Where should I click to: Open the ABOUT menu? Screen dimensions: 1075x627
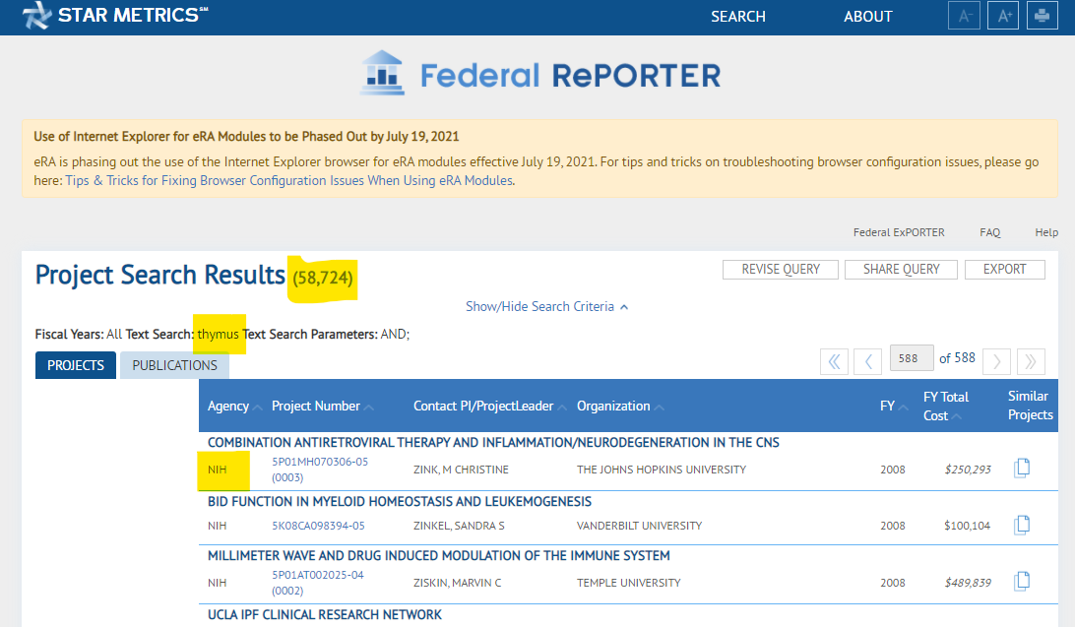[868, 17]
